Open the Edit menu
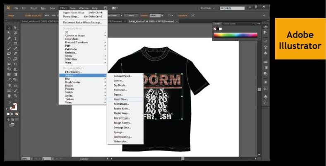This screenshot has width=326, height=166. click(x=24, y=8)
